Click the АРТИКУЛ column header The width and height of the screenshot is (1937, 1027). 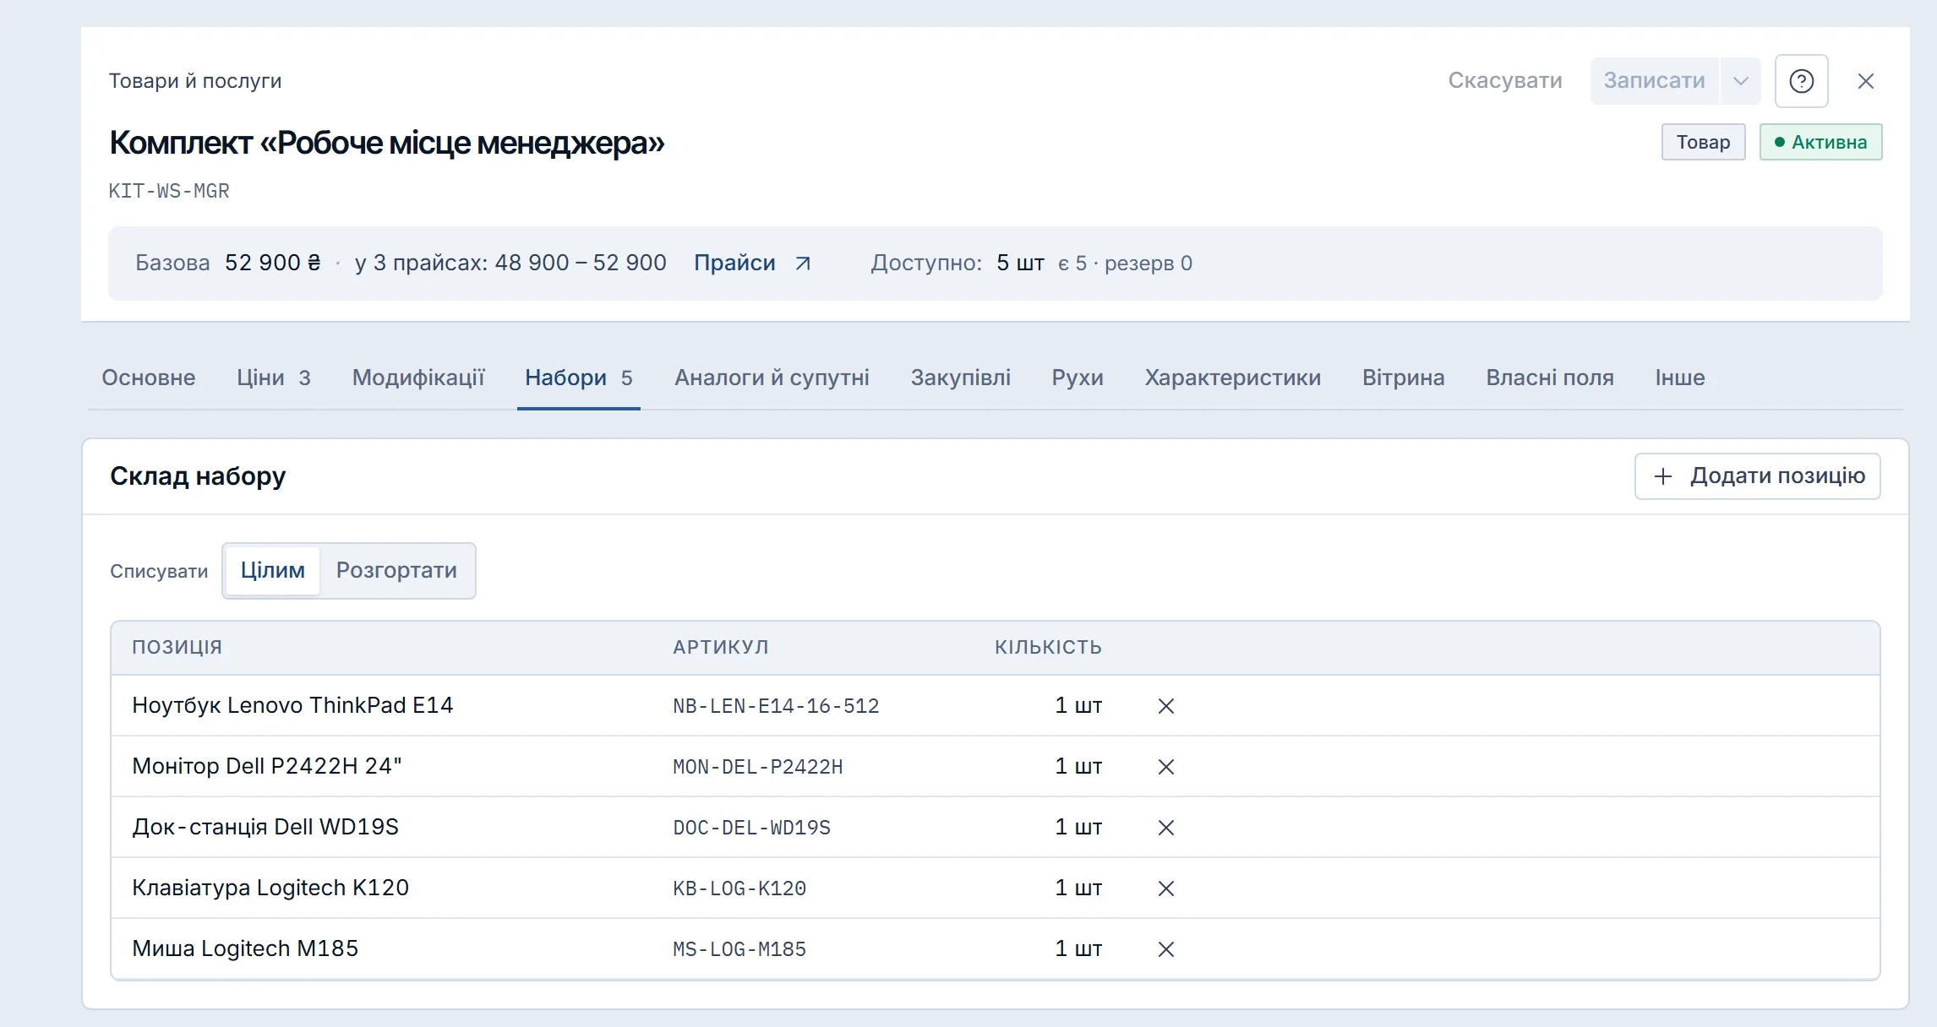coord(721,648)
